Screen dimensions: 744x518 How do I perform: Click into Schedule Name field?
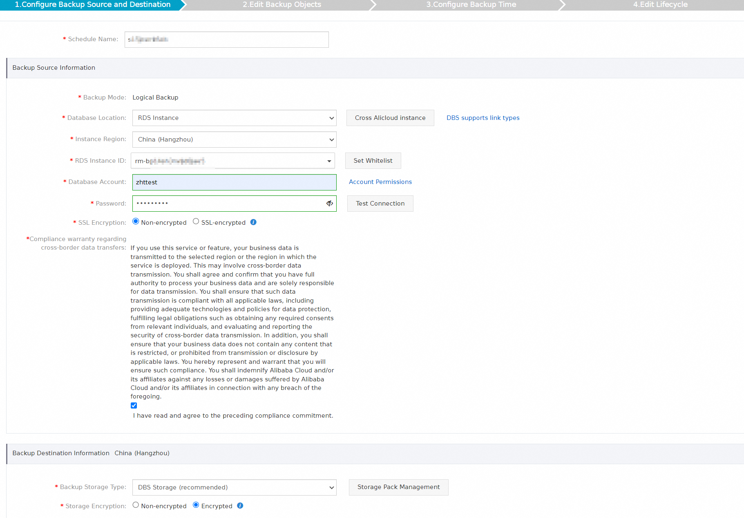coord(227,40)
